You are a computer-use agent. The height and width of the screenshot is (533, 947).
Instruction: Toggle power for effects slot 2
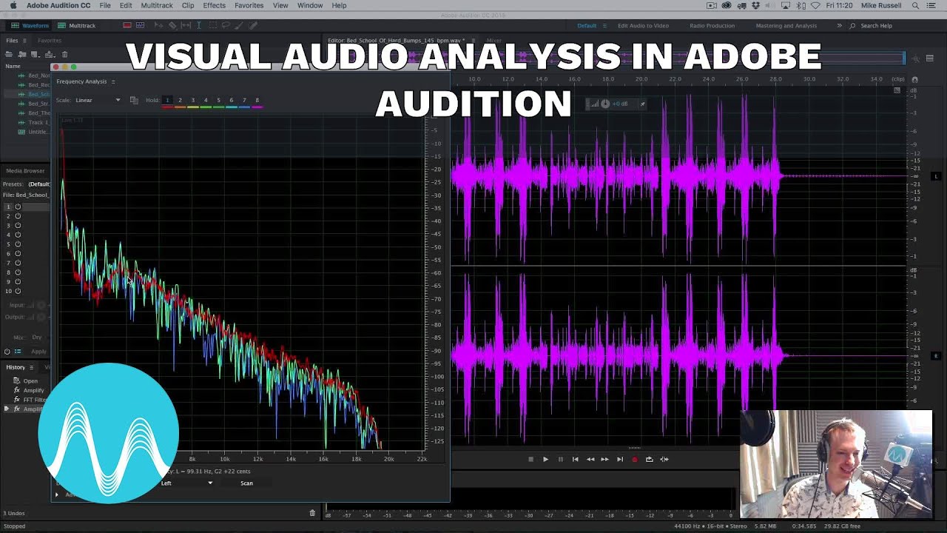pos(18,216)
